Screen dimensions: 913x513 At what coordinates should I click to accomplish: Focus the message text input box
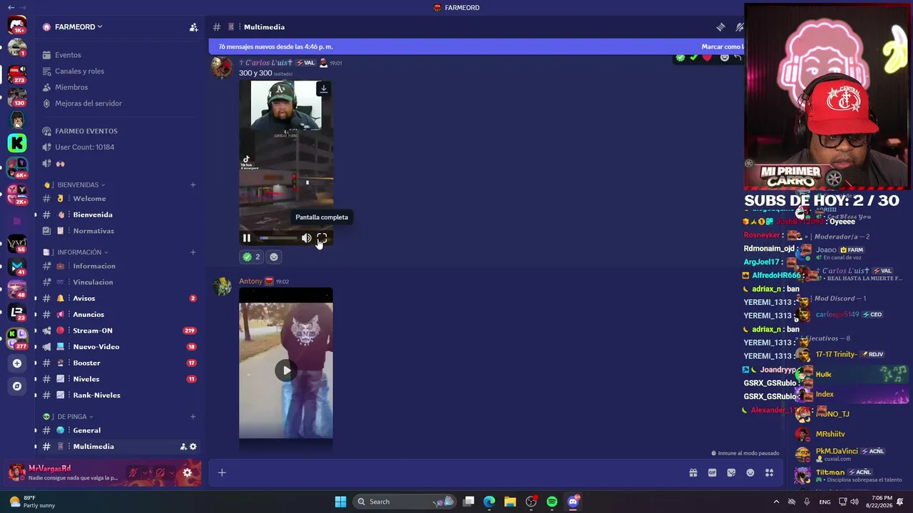point(456,472)
